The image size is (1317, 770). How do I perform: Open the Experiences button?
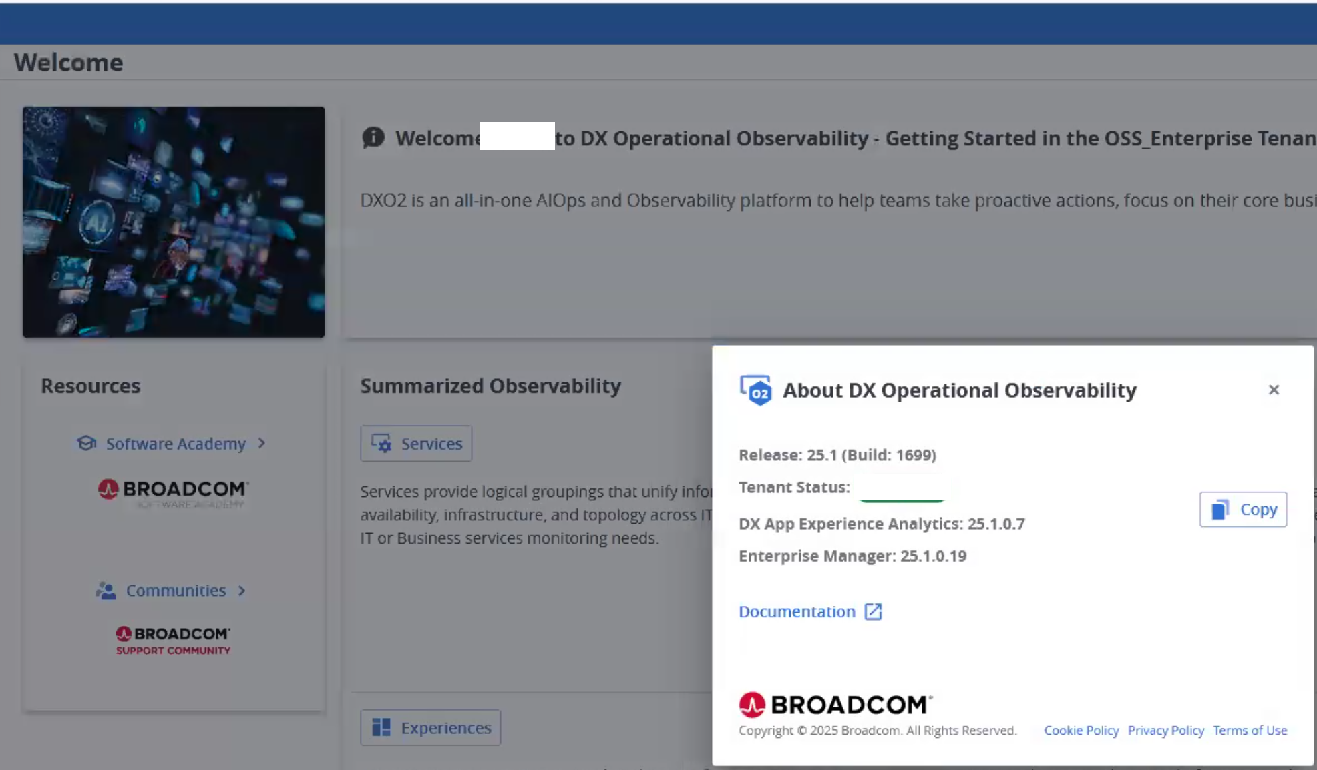coord(430,727)
